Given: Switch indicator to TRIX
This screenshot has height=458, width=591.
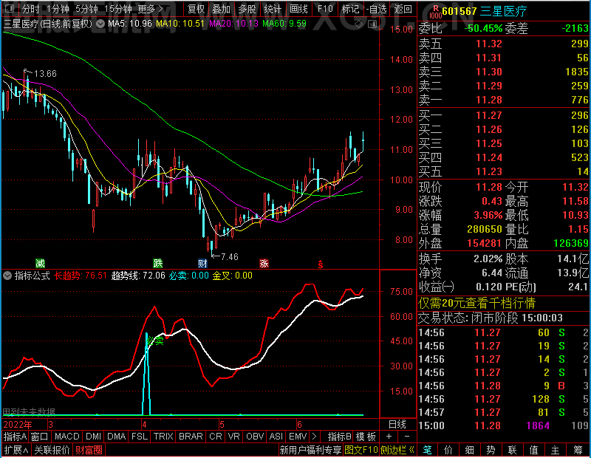Looking at the screenshot, I should [163, 437].
